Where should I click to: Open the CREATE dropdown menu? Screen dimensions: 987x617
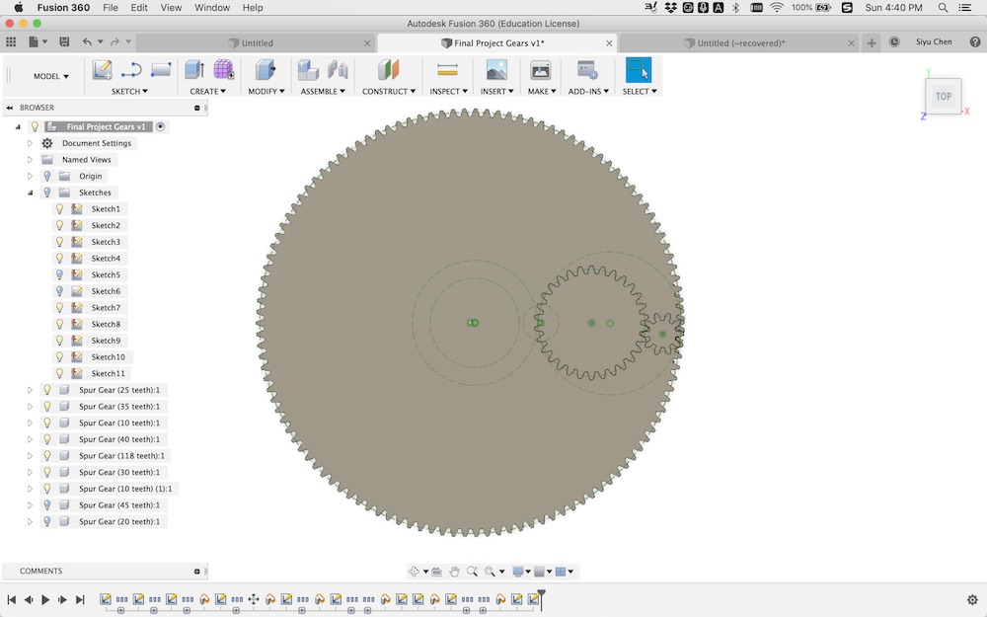[207, 91]
